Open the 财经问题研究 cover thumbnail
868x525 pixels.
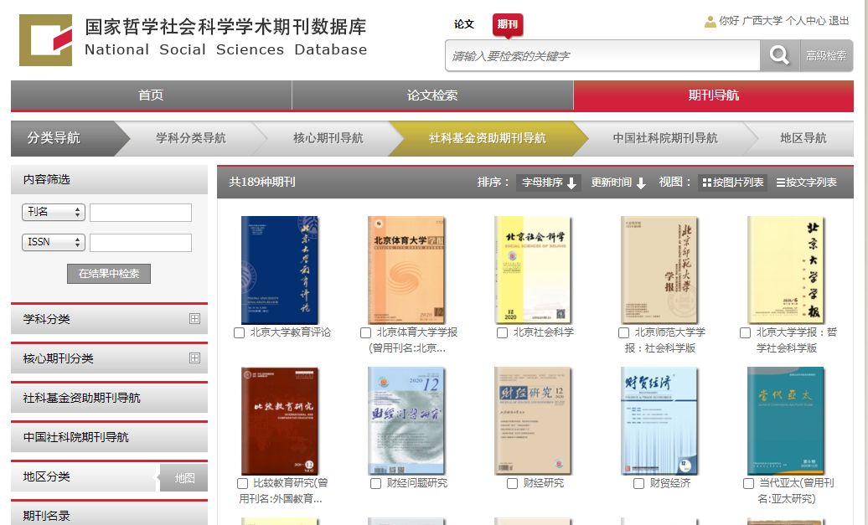tap(406, 421)
